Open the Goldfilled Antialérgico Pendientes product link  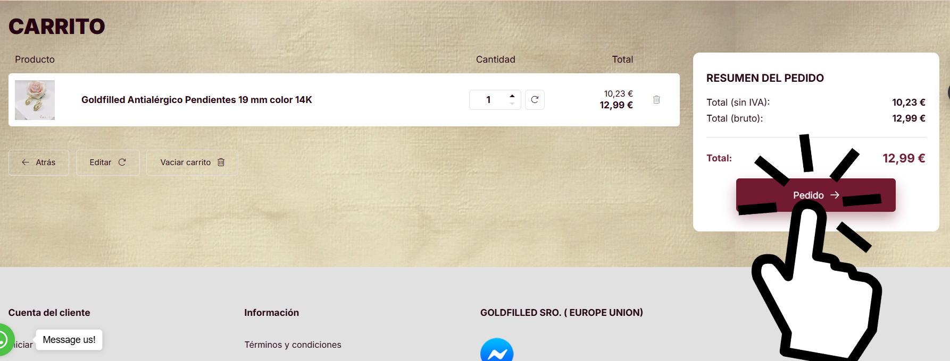[196, 100]
